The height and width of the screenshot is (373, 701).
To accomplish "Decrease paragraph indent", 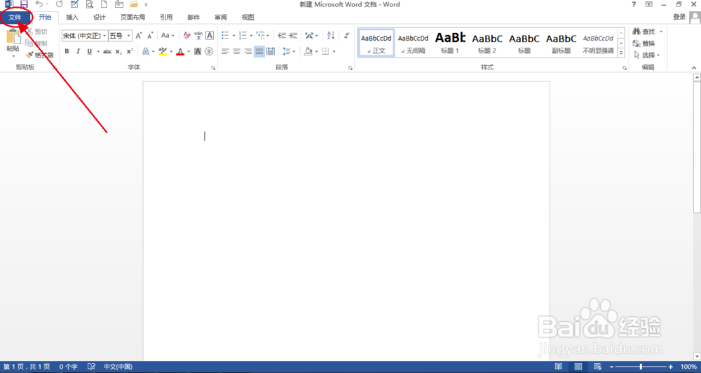I will (x=282, y=35).
